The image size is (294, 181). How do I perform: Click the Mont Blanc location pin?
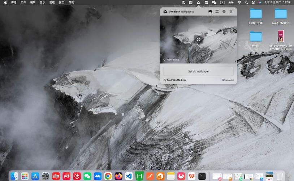tap(164, 60)
